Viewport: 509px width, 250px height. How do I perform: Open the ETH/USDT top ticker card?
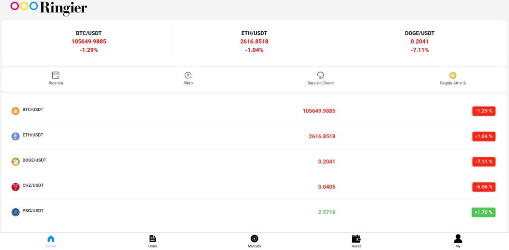point(254,42)
